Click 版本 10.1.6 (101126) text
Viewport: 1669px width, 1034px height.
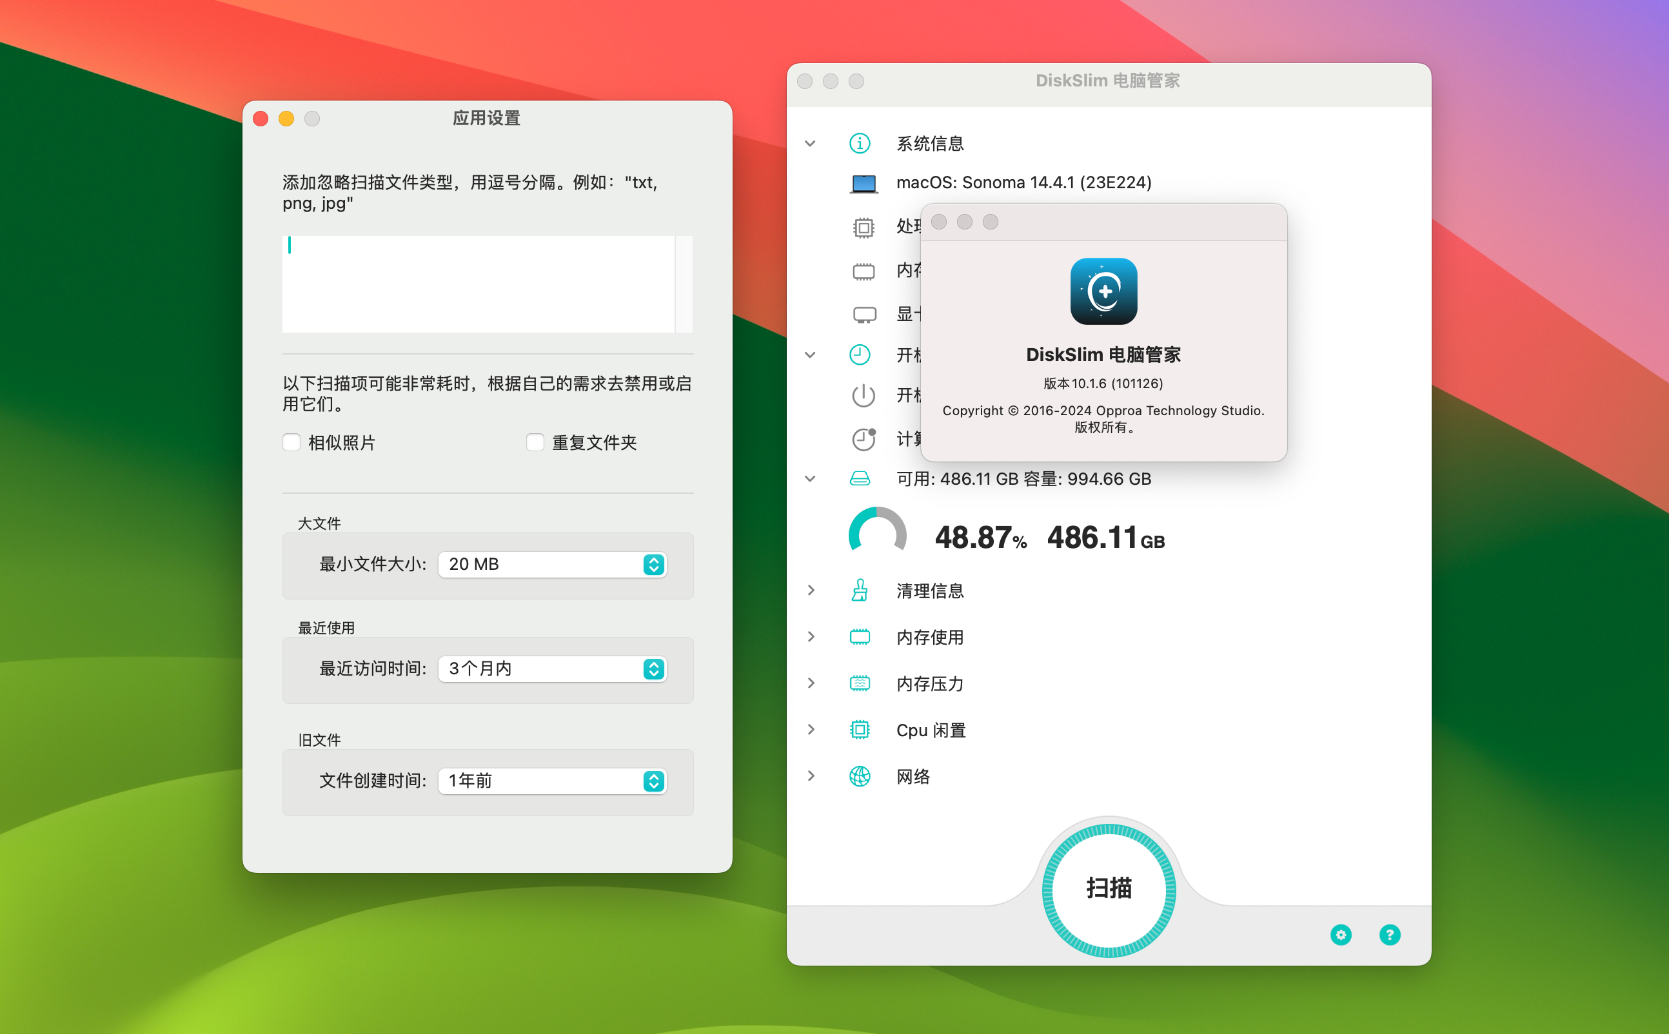1103,384
